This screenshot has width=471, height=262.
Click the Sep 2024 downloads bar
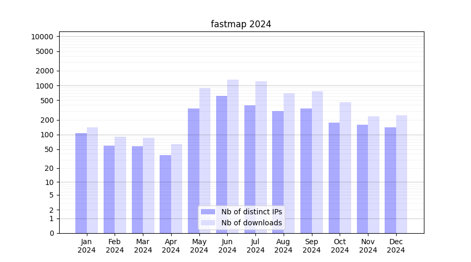coord(317,162)
